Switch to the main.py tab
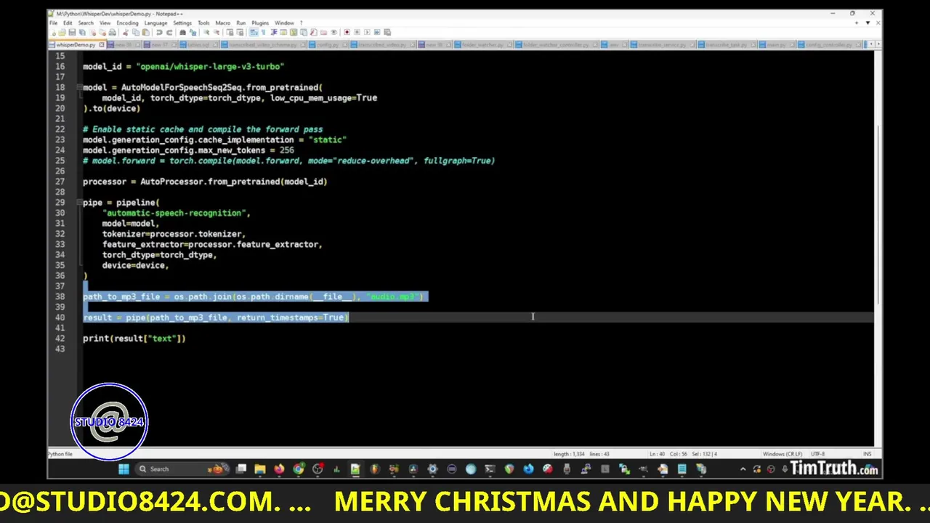Viewport: 930px width, 523px height. point(777,45)
